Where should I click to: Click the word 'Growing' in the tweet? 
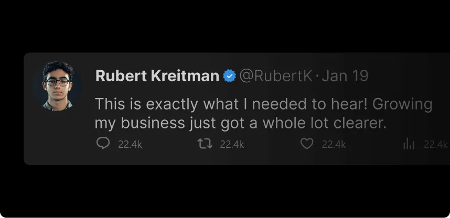point(402,104)
